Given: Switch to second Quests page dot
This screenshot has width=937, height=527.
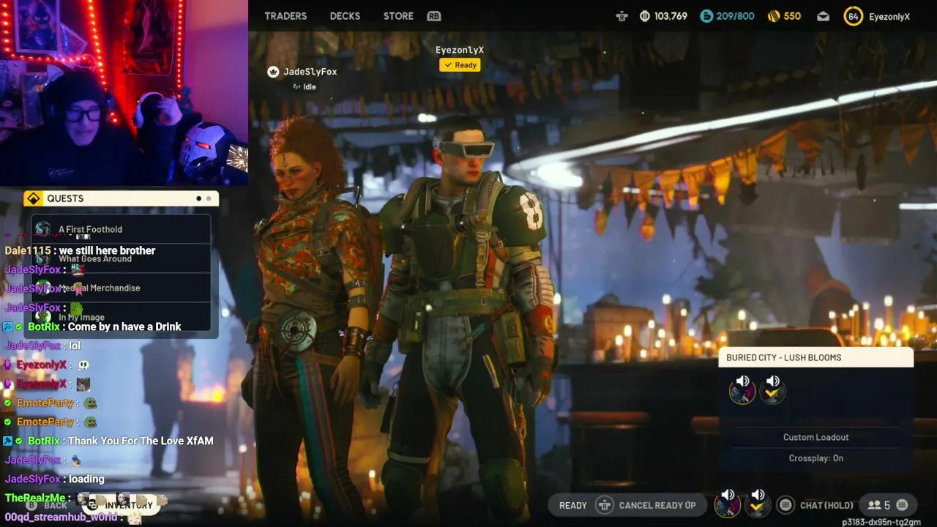Looking at the screenshot, I should pyautogui.click(x=209, y=198).
